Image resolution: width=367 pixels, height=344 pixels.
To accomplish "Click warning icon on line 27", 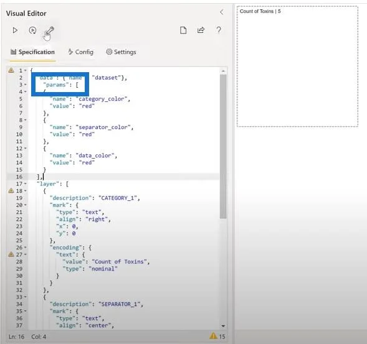I will 11,254.
